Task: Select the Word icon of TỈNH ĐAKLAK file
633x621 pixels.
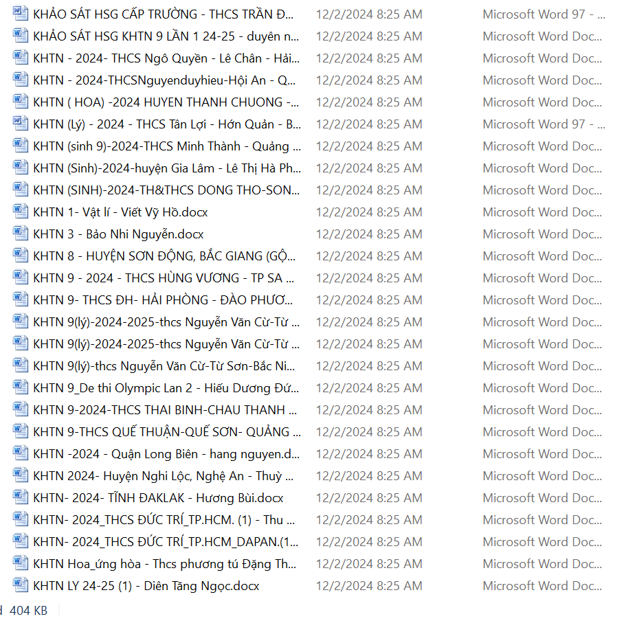Action: pos(21,497)
